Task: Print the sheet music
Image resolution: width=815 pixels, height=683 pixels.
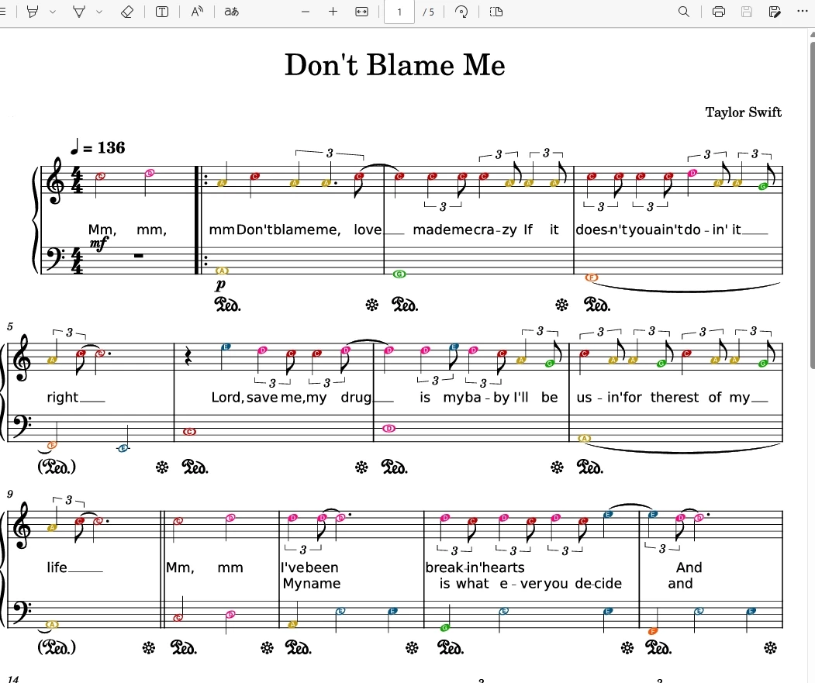Action: tap(719, 12)
